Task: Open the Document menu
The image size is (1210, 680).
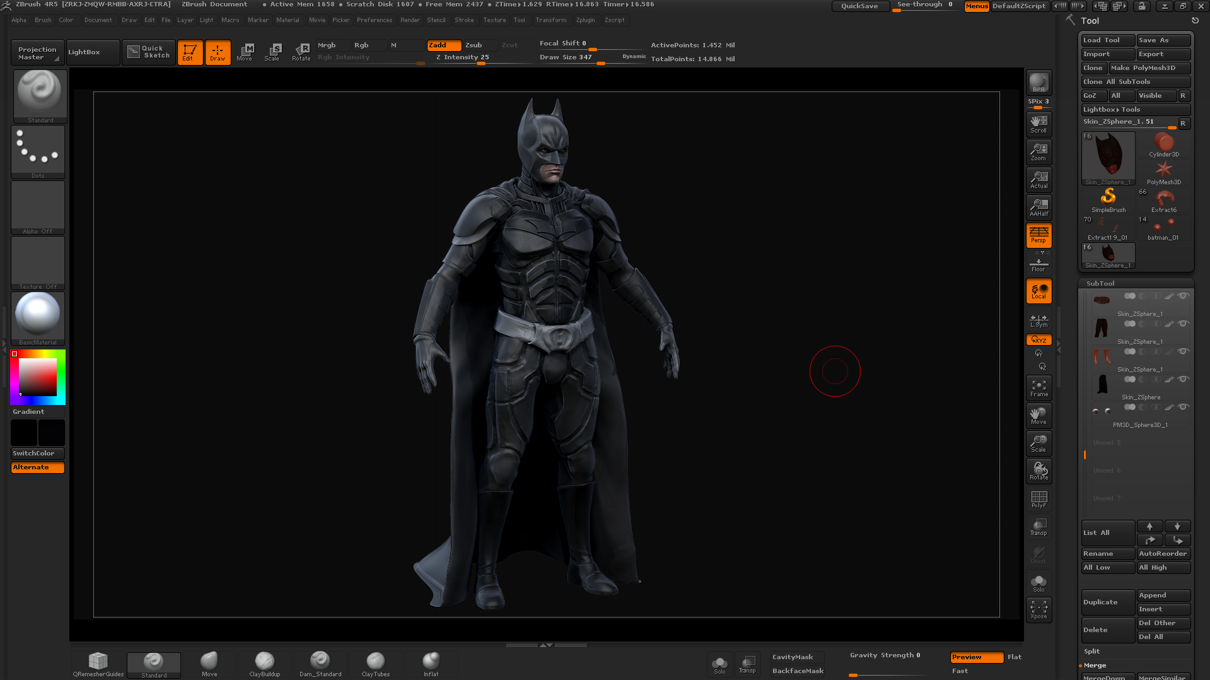Action: pos(98,20)
